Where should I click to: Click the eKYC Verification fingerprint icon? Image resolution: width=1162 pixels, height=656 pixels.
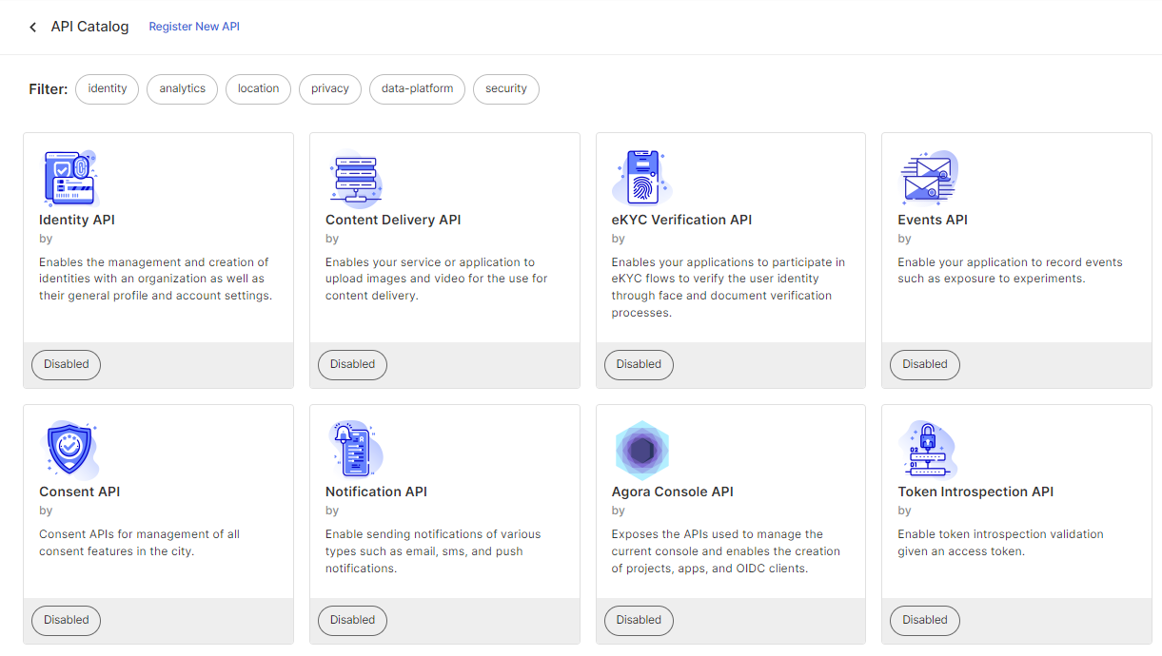point(640,178)
